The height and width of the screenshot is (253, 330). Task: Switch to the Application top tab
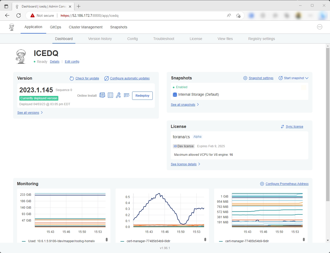33,27
